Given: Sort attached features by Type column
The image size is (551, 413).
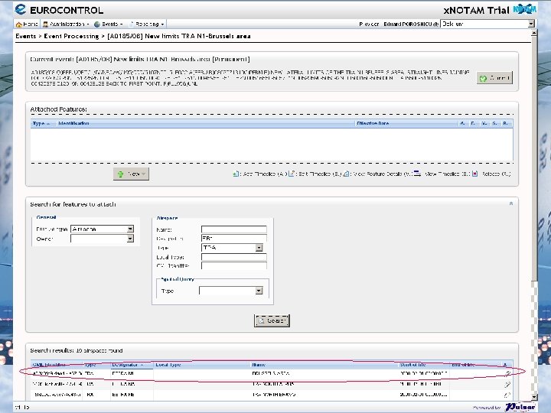Looking at the screenshot, I should 44,123.
